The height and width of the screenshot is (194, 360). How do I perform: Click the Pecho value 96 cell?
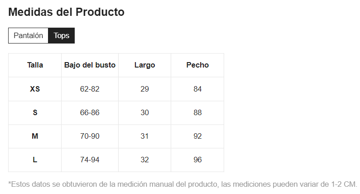197,160
